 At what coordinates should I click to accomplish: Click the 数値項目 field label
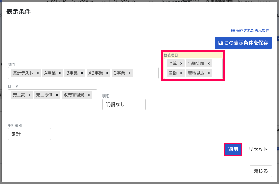pos(171,55)
